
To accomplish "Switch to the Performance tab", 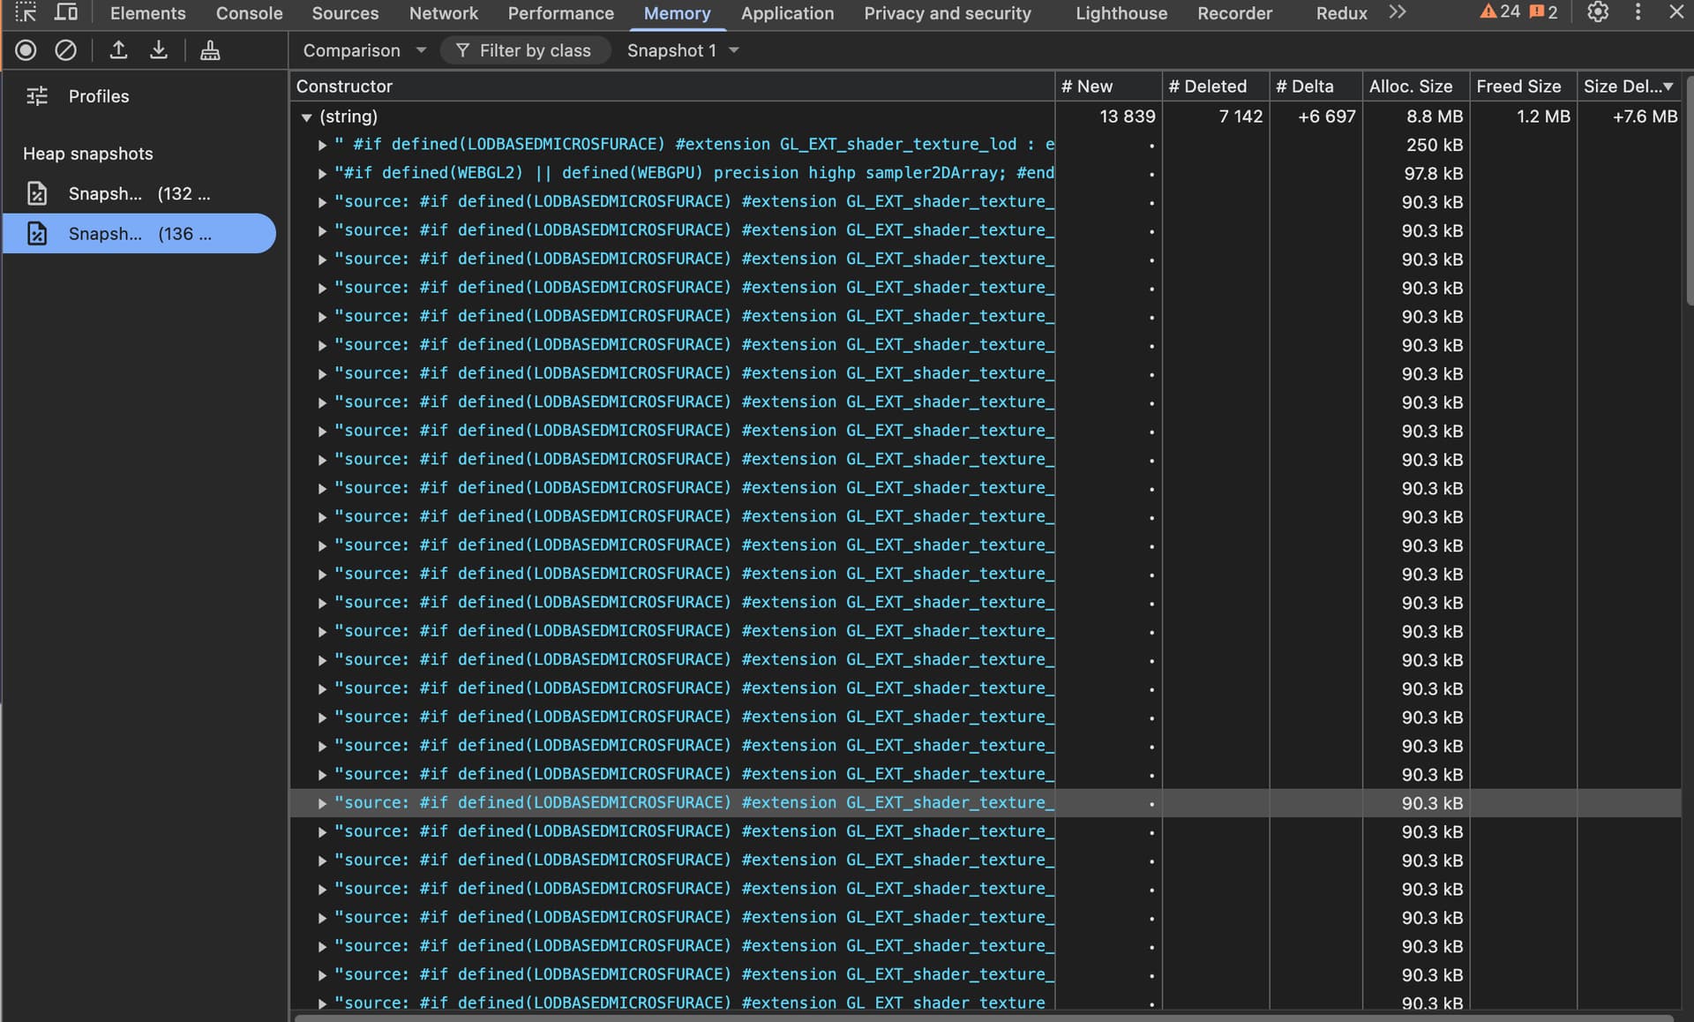I will 560,13.
